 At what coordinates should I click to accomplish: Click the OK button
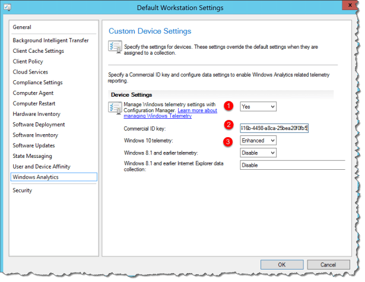pos(282,265)
